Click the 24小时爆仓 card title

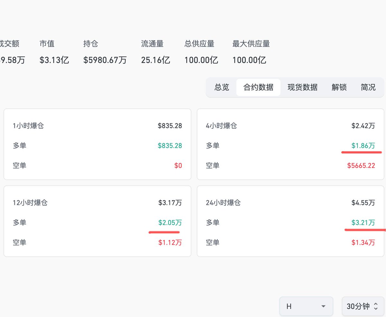coord(223,203)
